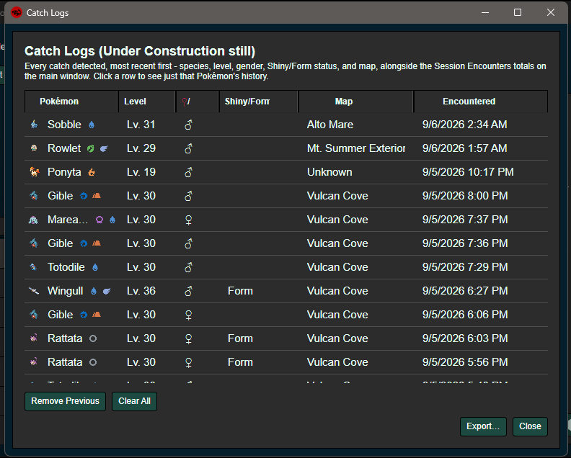Image resolution: width=571 pixels, height=458 pixels.
Task: Click the 'Unknown' map cell for Ponyta
Action: click(329, 172)
